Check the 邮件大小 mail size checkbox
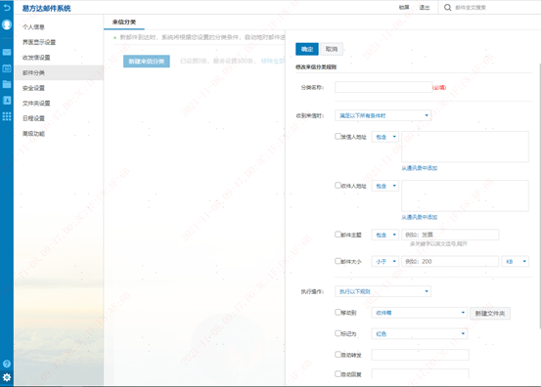 point(338,261)
